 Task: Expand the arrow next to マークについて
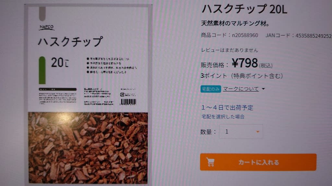point(263,89)
